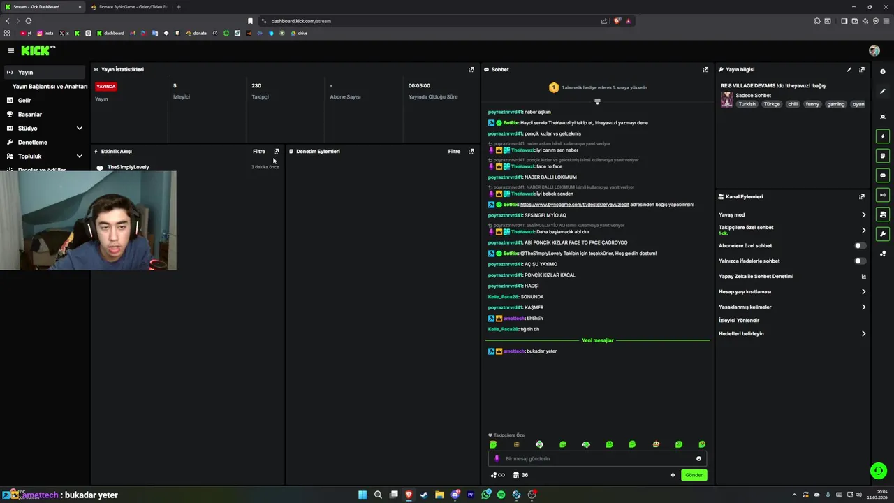The image size is (894, 503).
Task: Open the chat shop icon showing 36
Action: (x=520, y=475)
